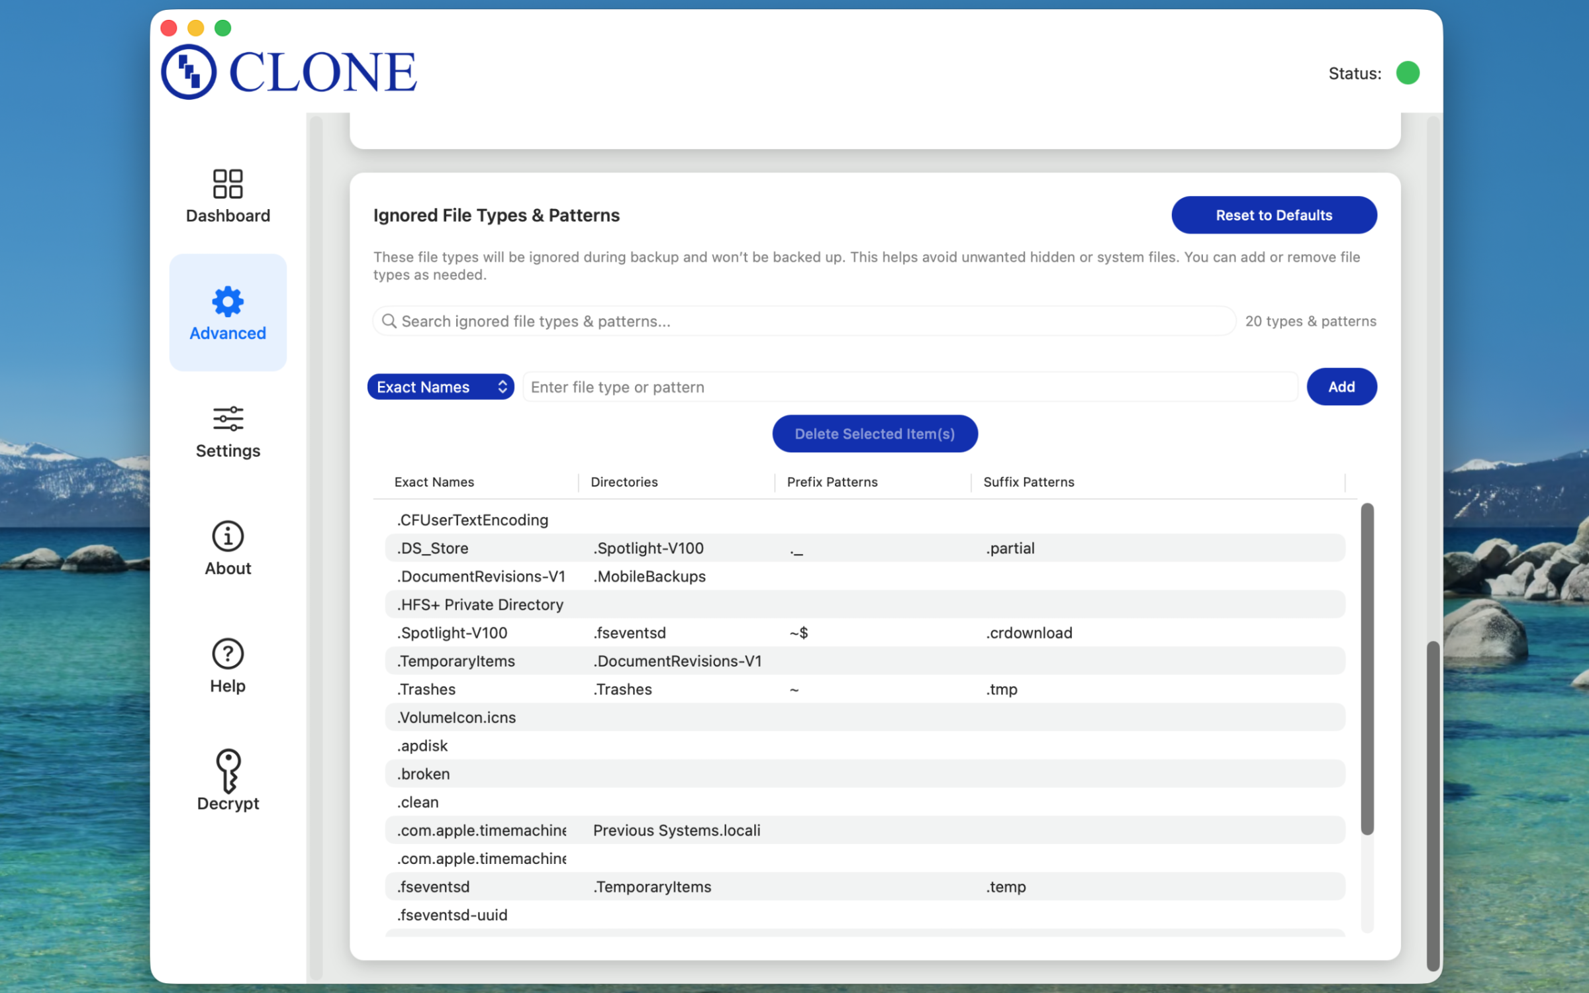Select the Advanced gear icon
The image size is (1589, 993).
pos(227,302)
